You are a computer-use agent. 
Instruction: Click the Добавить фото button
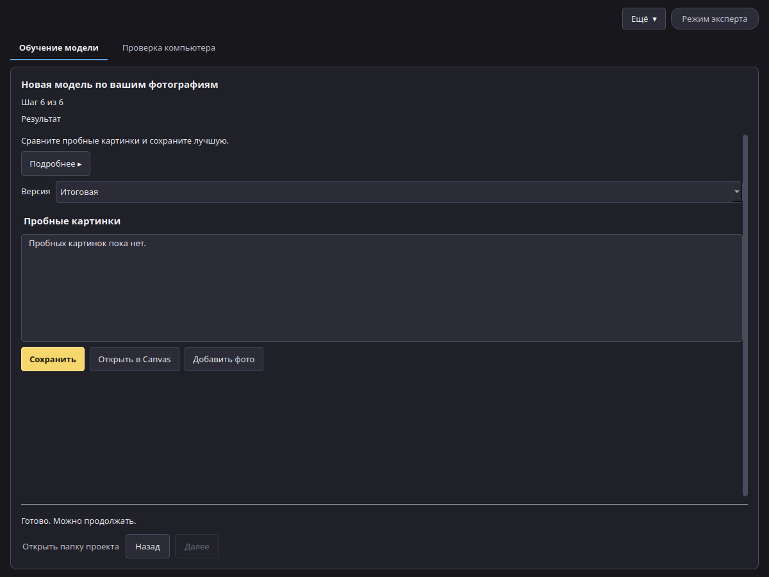tap(224, 359)
